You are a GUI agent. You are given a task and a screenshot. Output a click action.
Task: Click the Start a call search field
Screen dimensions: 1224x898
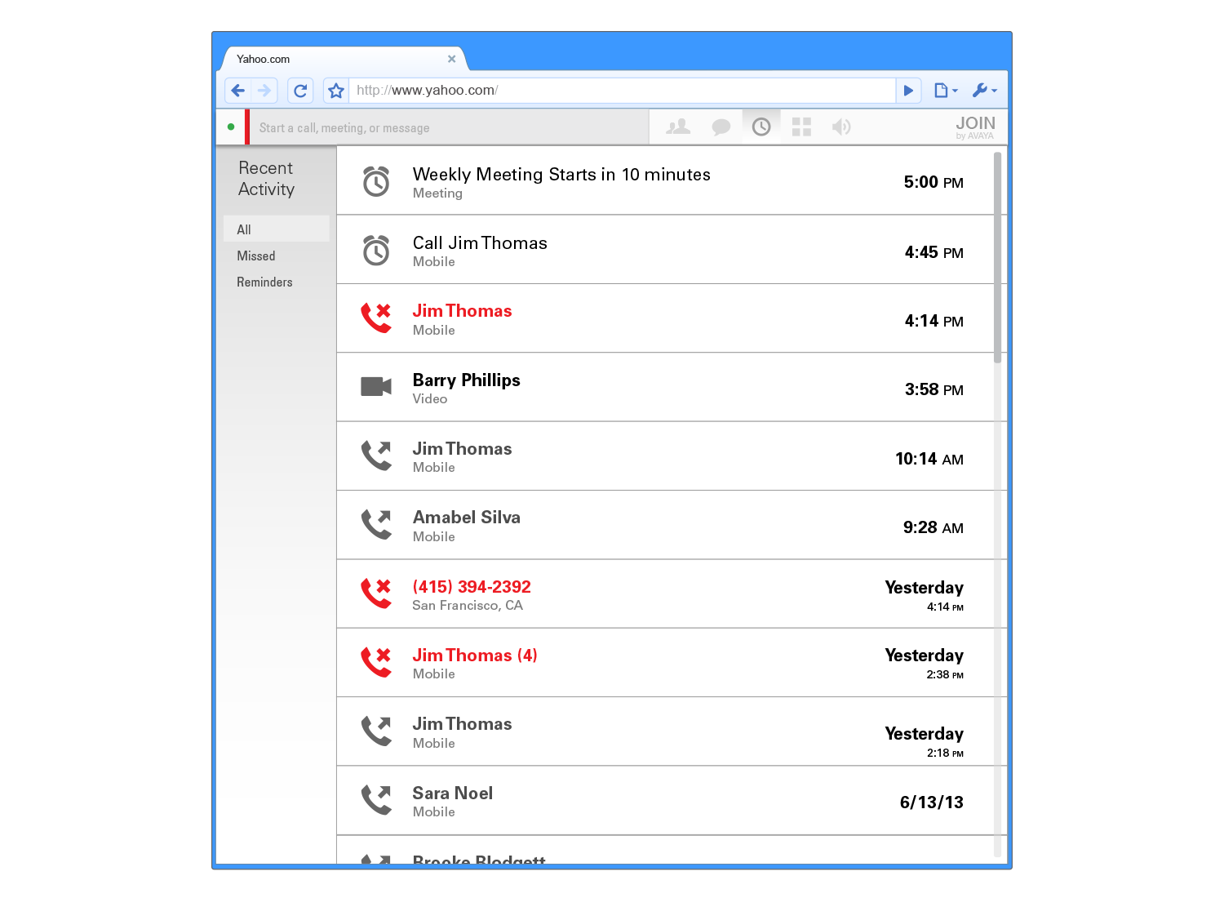(449, 127)
